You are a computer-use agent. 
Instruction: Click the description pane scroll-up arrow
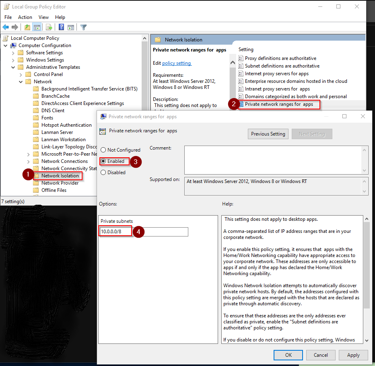tap(233, 63)
